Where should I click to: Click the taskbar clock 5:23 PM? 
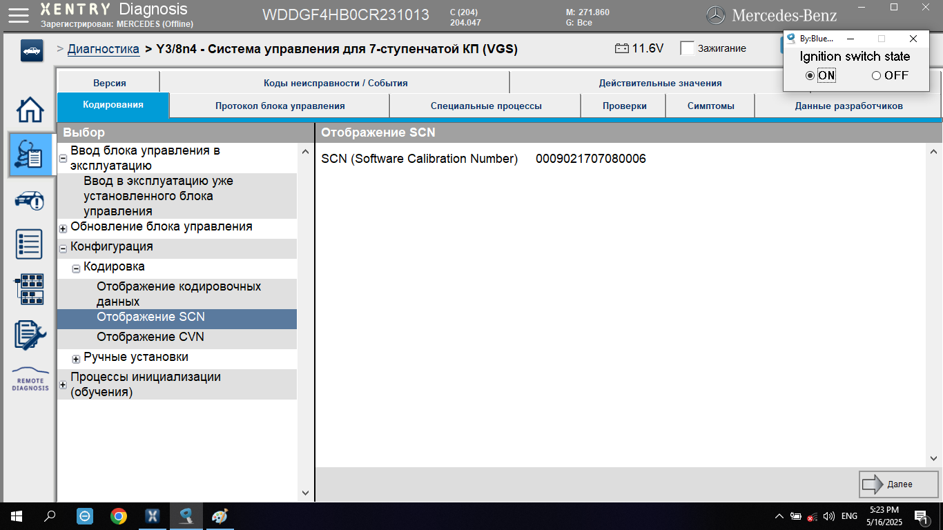[x=884, y=516]
